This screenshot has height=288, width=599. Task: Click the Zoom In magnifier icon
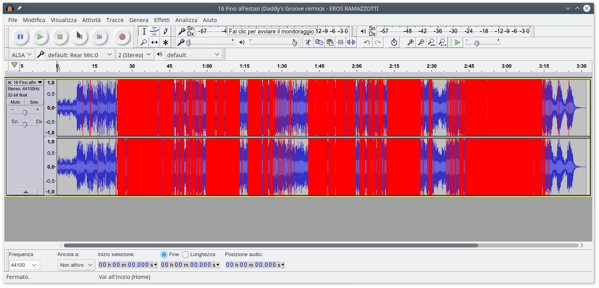411,42
